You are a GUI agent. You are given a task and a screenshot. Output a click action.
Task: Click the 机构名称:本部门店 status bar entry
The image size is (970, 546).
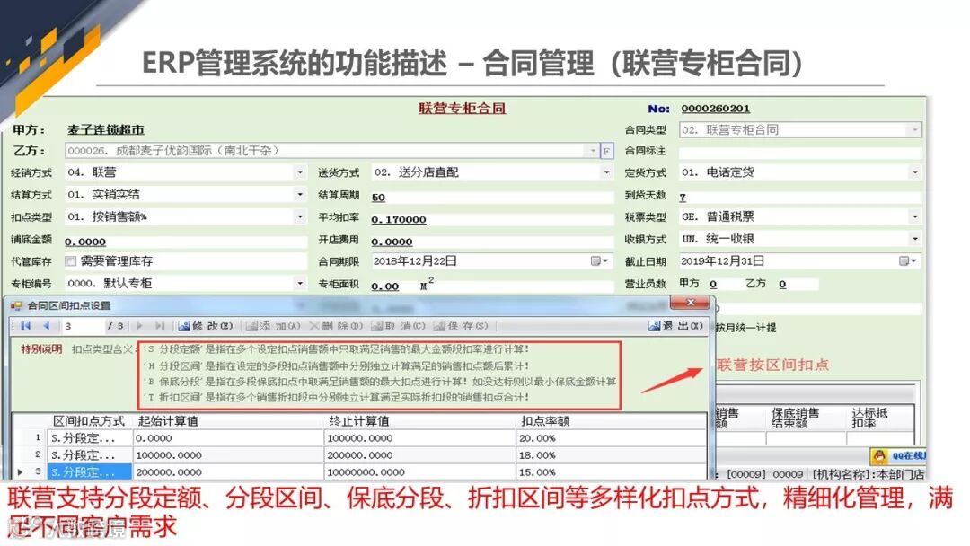[x=868, y=474]
